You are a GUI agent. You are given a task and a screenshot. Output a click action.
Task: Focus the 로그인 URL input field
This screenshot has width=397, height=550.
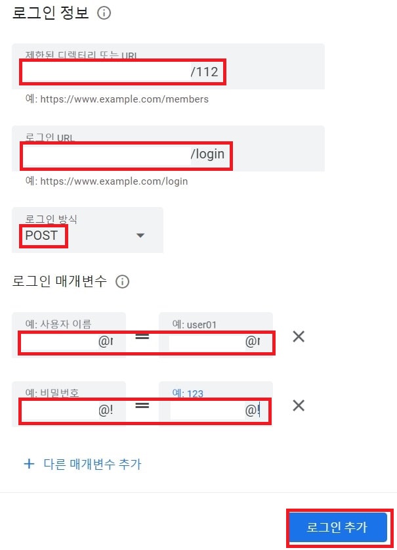tap(168, 149)
